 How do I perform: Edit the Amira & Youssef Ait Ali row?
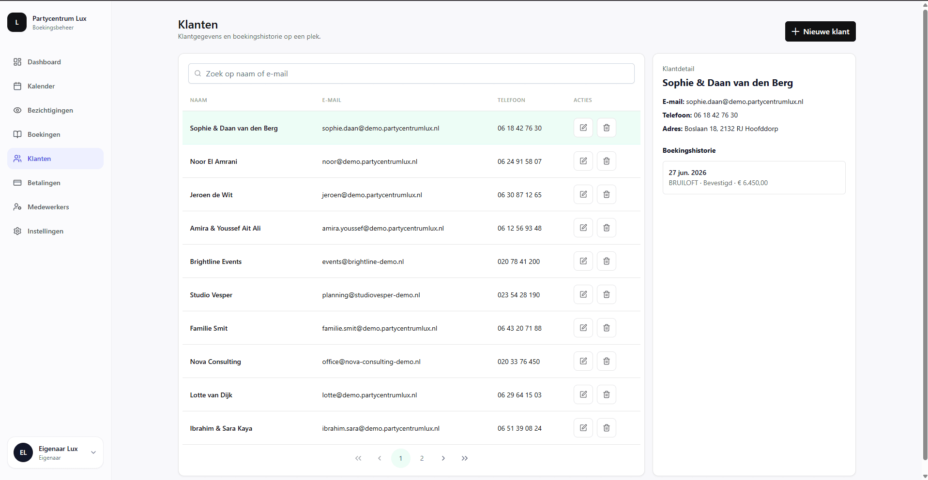point(583,228)
